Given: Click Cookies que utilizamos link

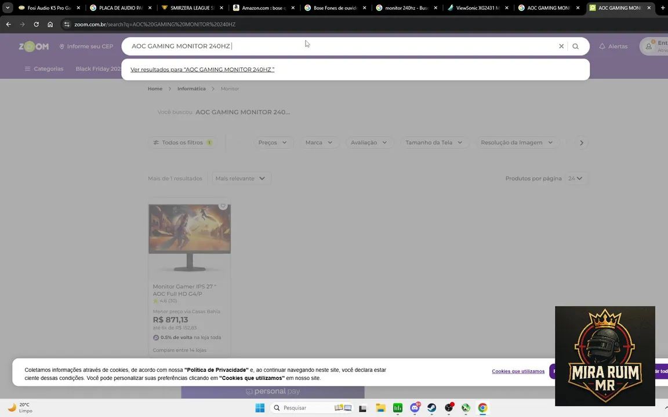Looking at the screenshot, I should pyautogui.click(x=518, y=371).
